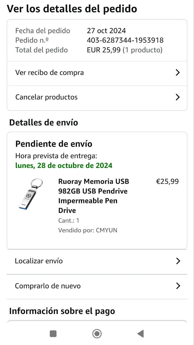Tap the chevron next to Ver recibo de compra
This screenshot has width=194, height=345.
coord(178,73)
